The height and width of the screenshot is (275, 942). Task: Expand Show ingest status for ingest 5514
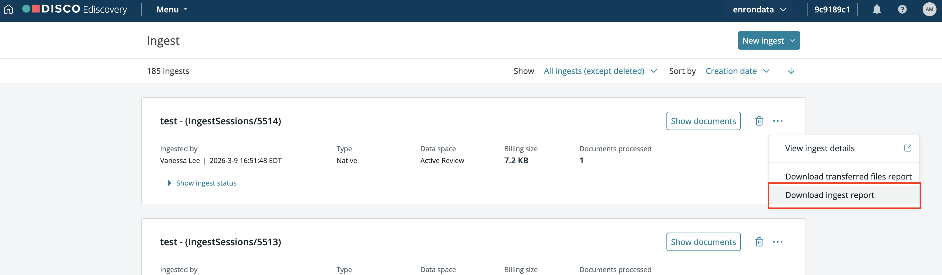point(202,183)
